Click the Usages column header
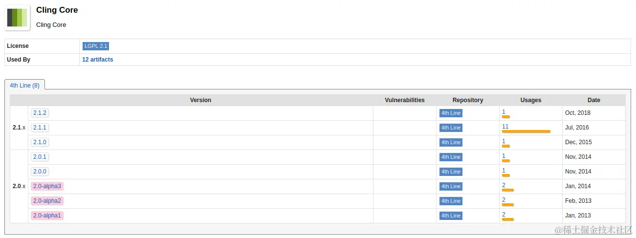The image size is (636, 238). pyautogui.click(x=531, y=100)
